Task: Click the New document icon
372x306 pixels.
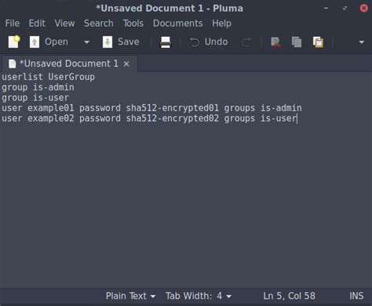Action: pyautogui.click(x=14, y=42)
